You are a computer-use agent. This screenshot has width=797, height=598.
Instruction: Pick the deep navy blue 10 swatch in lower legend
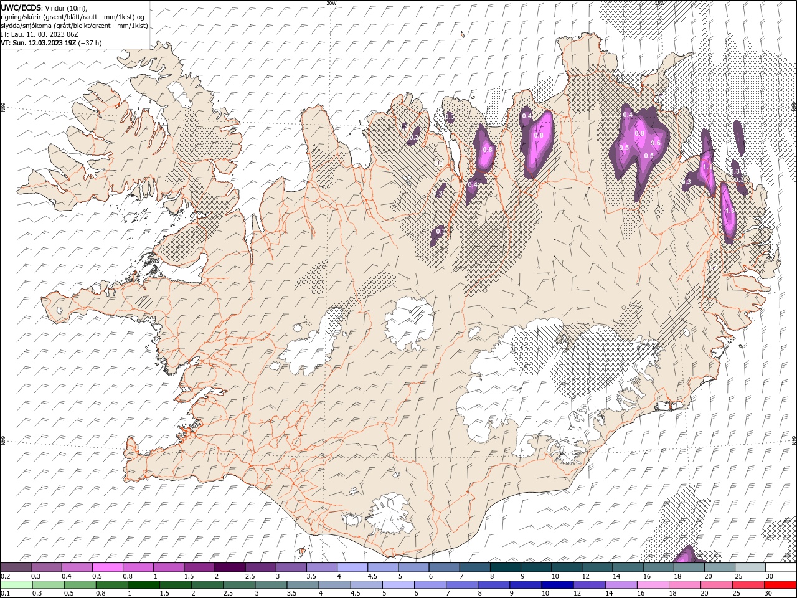[557, 585]
